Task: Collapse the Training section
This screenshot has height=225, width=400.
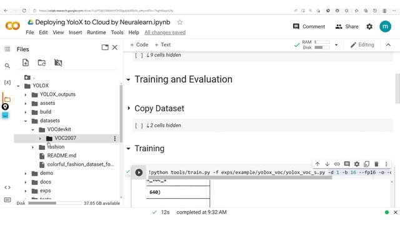Action: click(x=128, y=149)
